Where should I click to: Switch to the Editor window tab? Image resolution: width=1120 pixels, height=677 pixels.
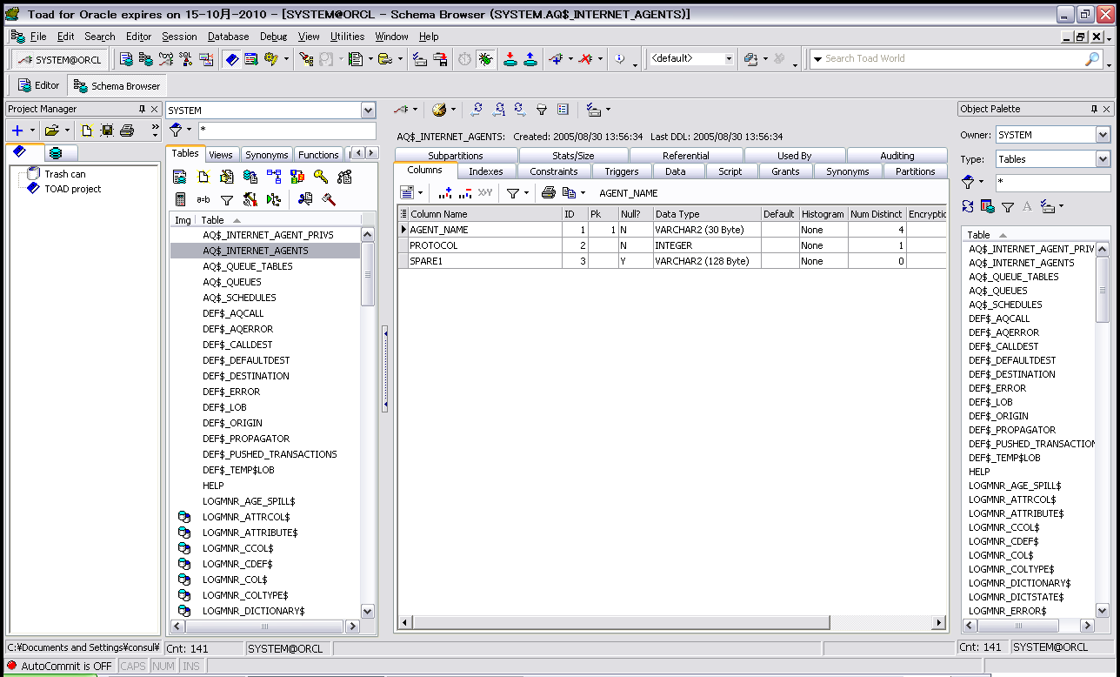coord(37,85)
